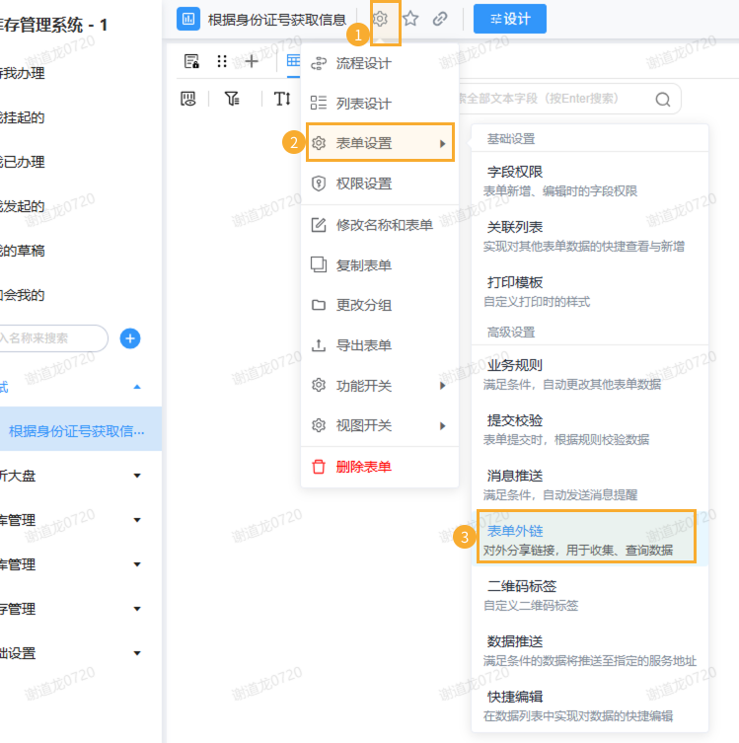
Task: Favorite the form with the star icon
Action: point(410,19)
